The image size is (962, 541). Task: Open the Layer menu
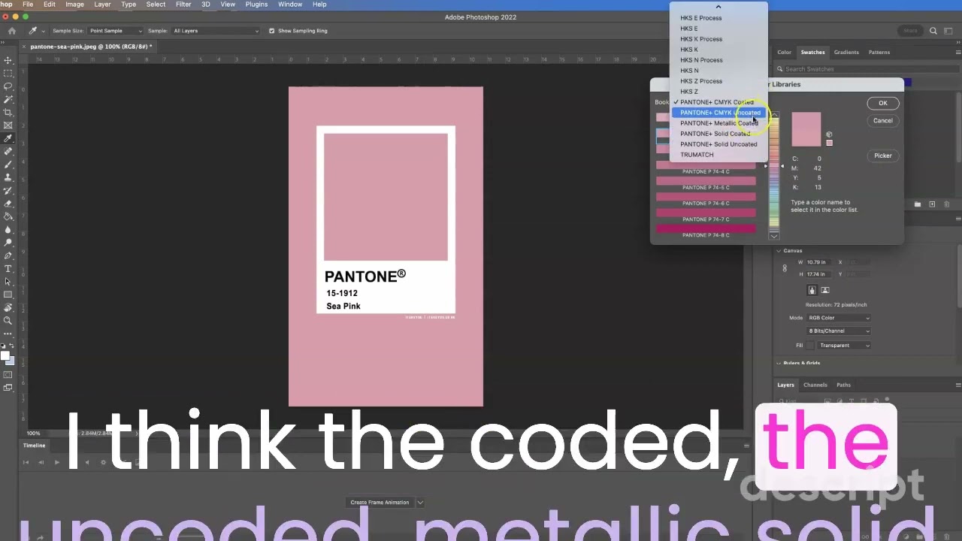[x=102, y=5]
